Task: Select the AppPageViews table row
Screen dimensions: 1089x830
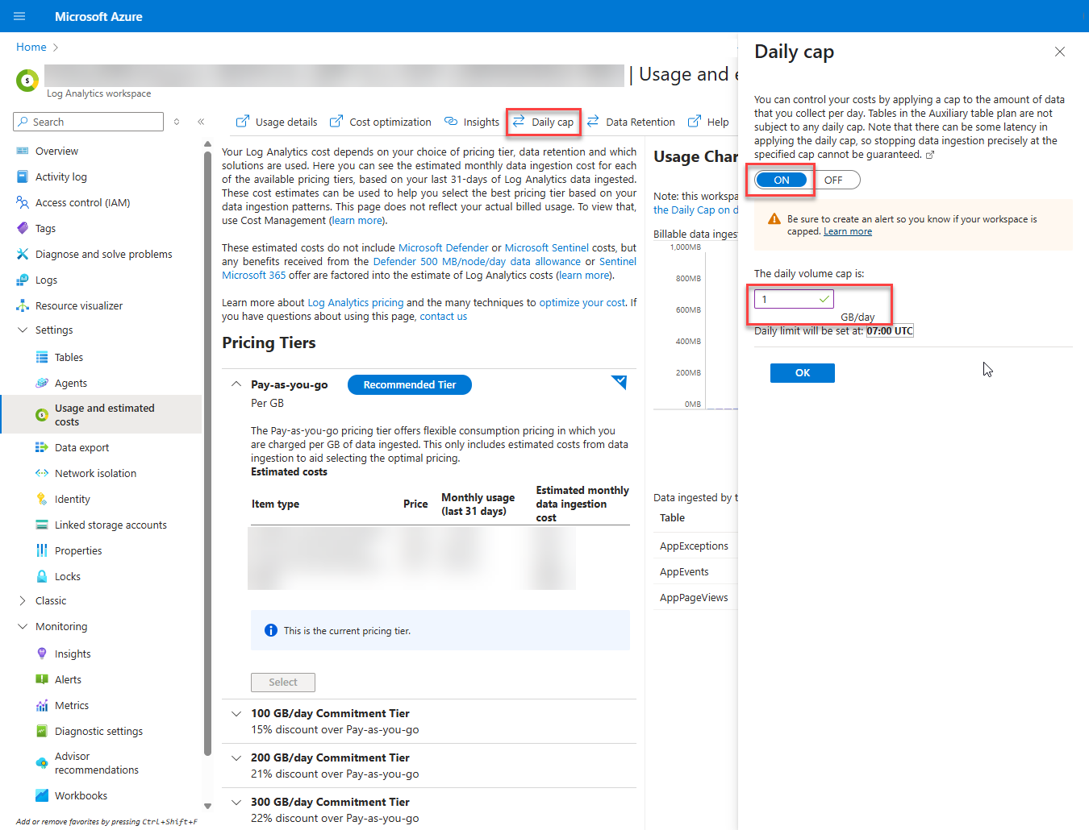Action: 694,597
